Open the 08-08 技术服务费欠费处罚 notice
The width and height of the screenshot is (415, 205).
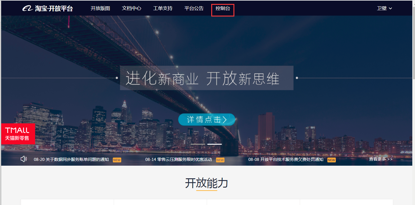point(286,159)
